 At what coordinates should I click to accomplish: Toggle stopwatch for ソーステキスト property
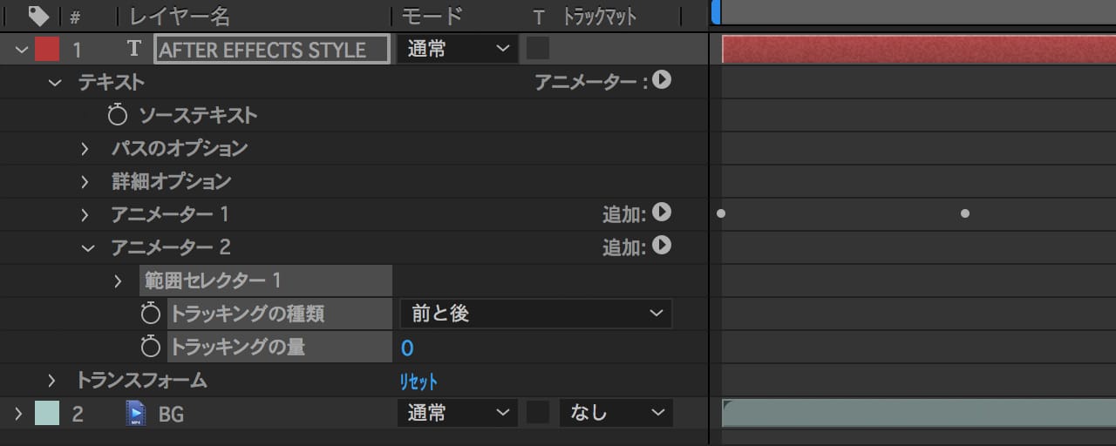(x=118, y=115)
